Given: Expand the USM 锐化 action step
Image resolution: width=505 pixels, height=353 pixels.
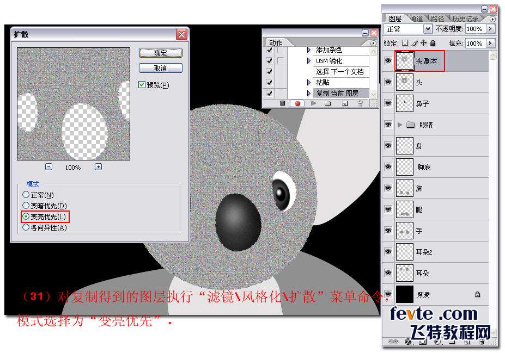Looking at the screenshot, I should tap(309, 61).
